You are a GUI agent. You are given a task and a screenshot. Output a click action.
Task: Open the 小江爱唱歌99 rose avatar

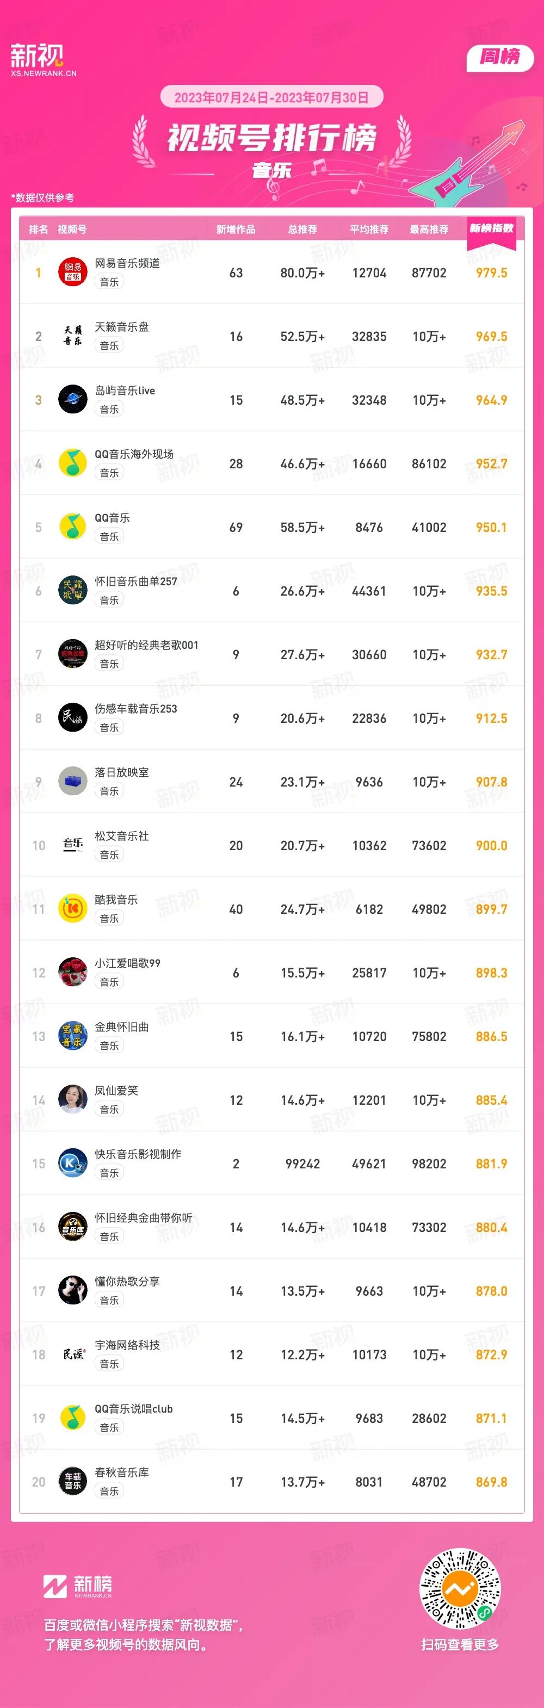tap(73, 973)
